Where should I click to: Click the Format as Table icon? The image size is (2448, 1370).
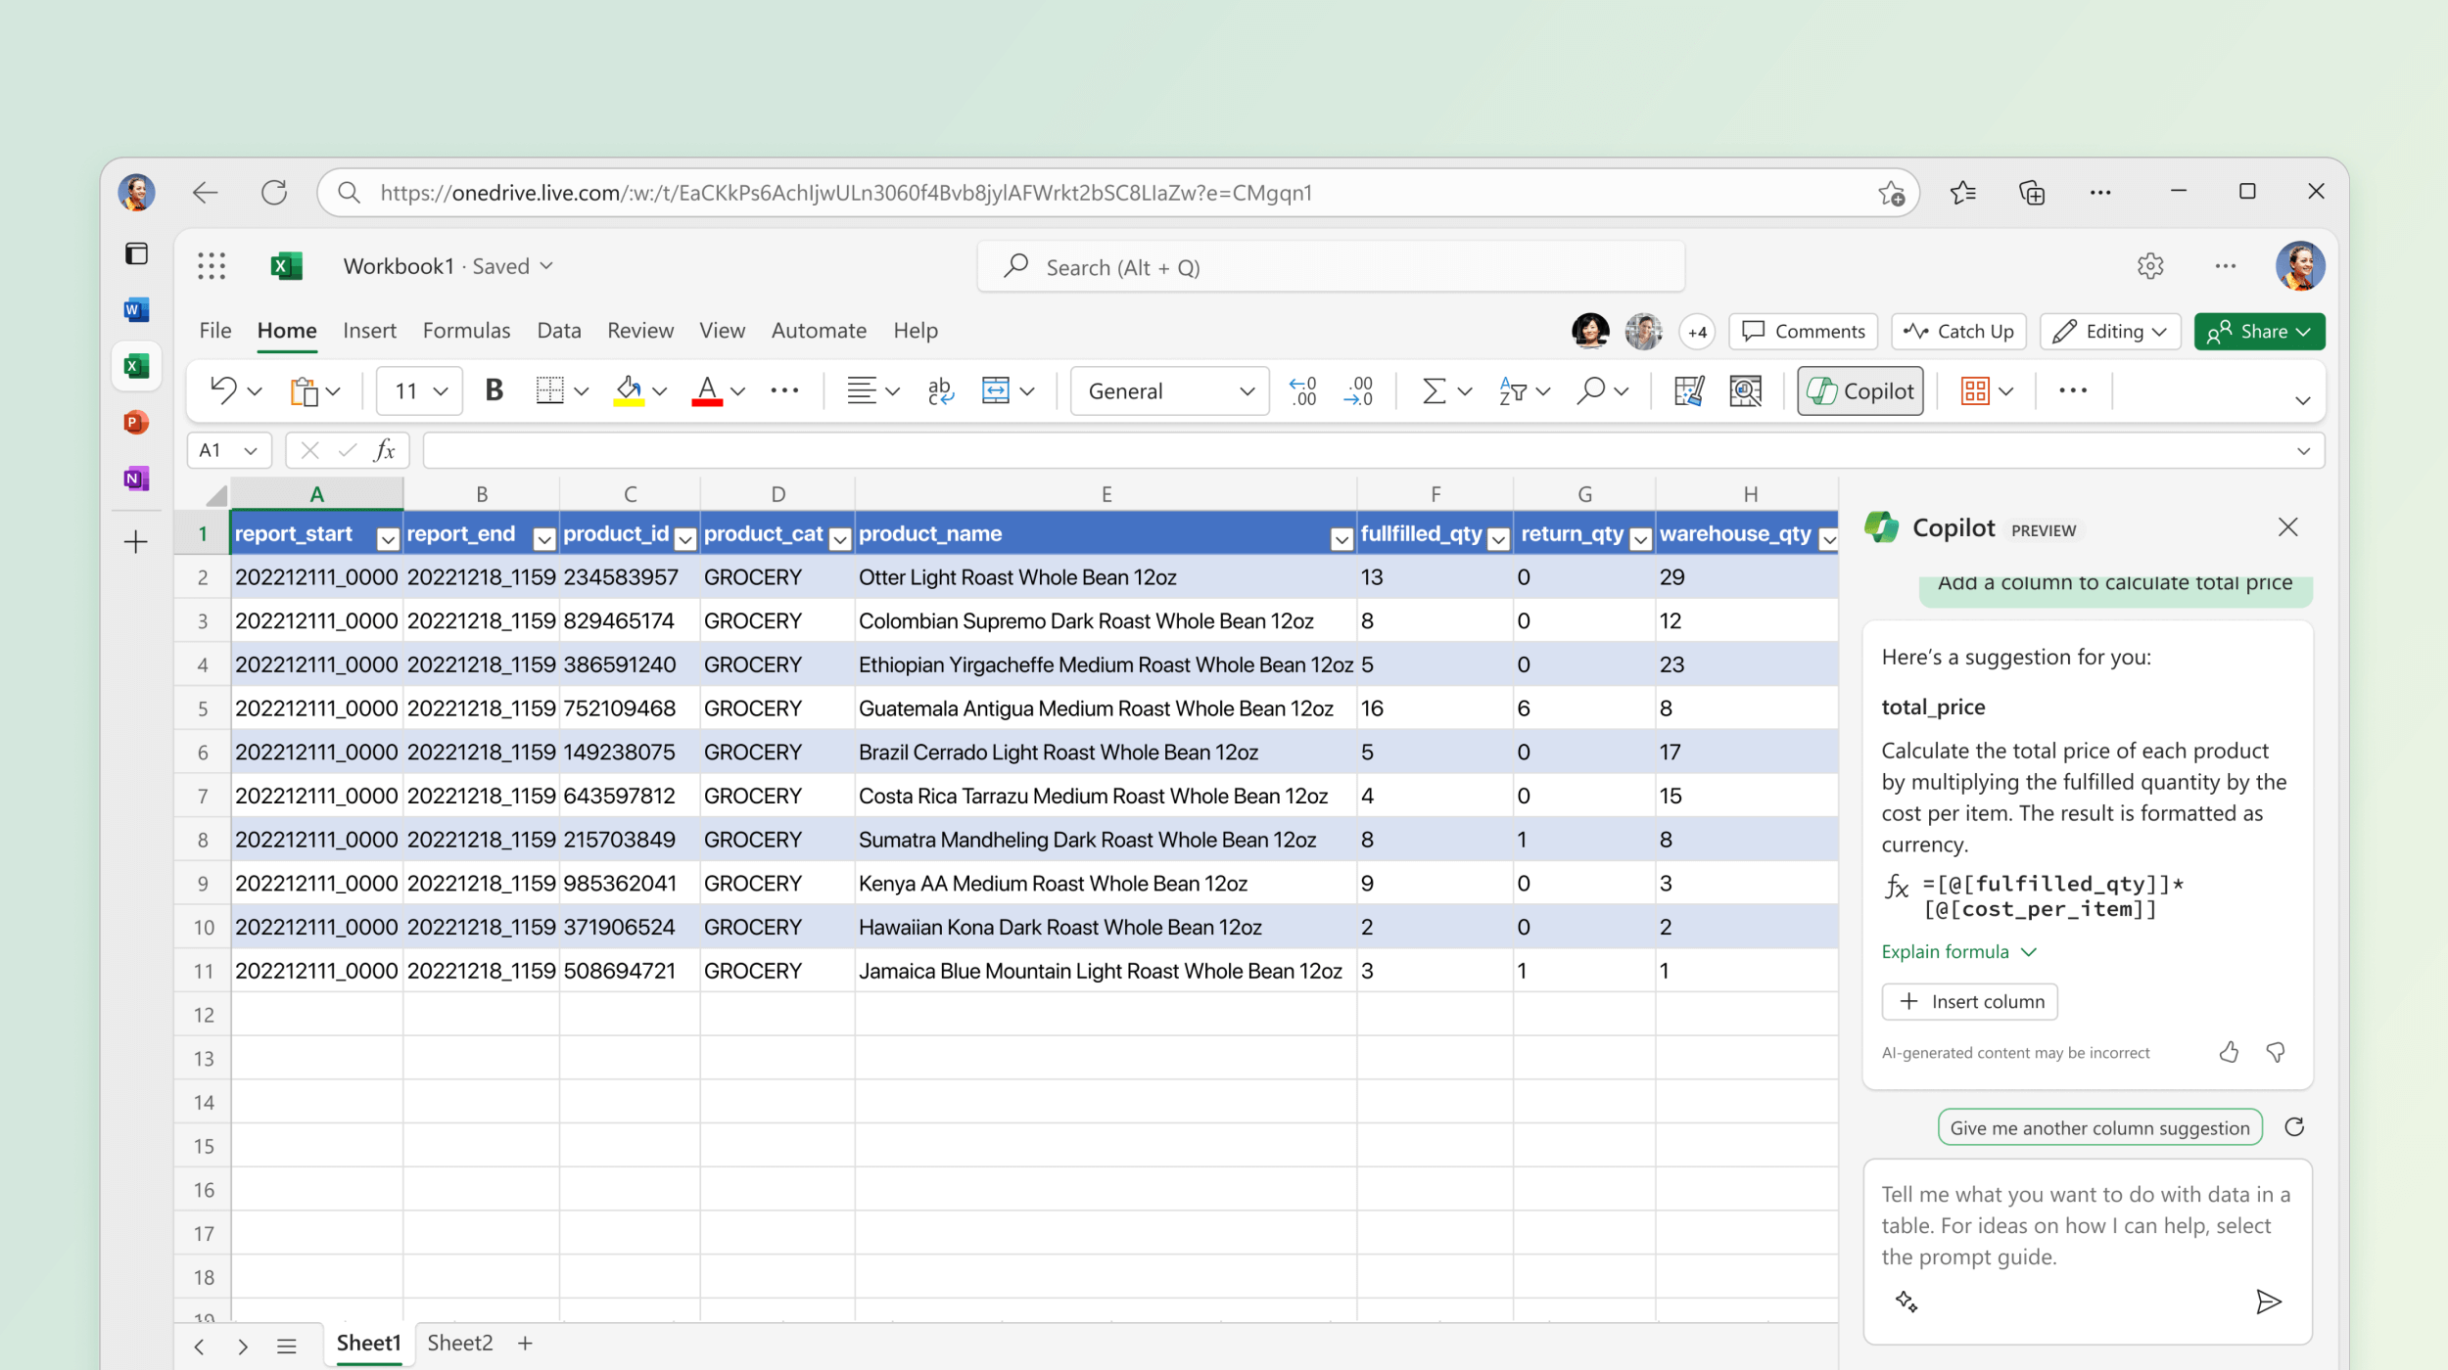[1979, 391]
